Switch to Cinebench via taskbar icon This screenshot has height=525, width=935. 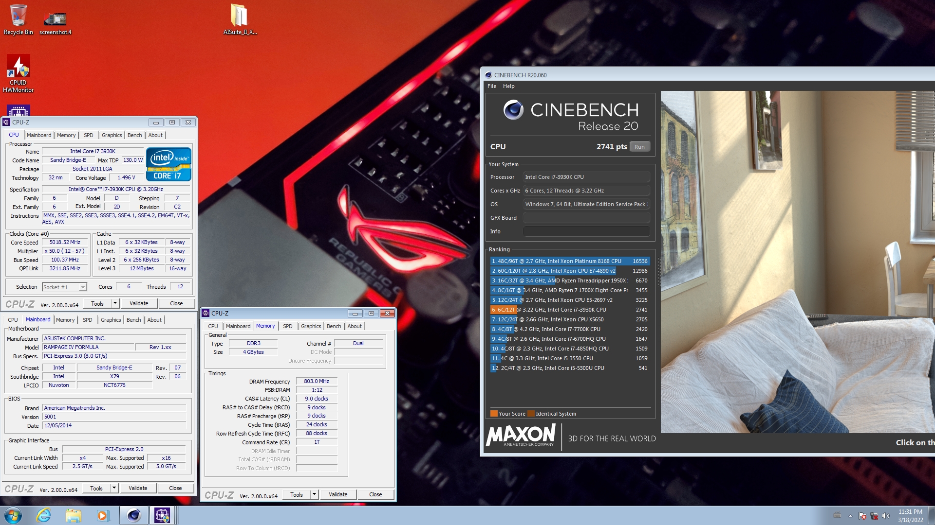pos(134,515)
